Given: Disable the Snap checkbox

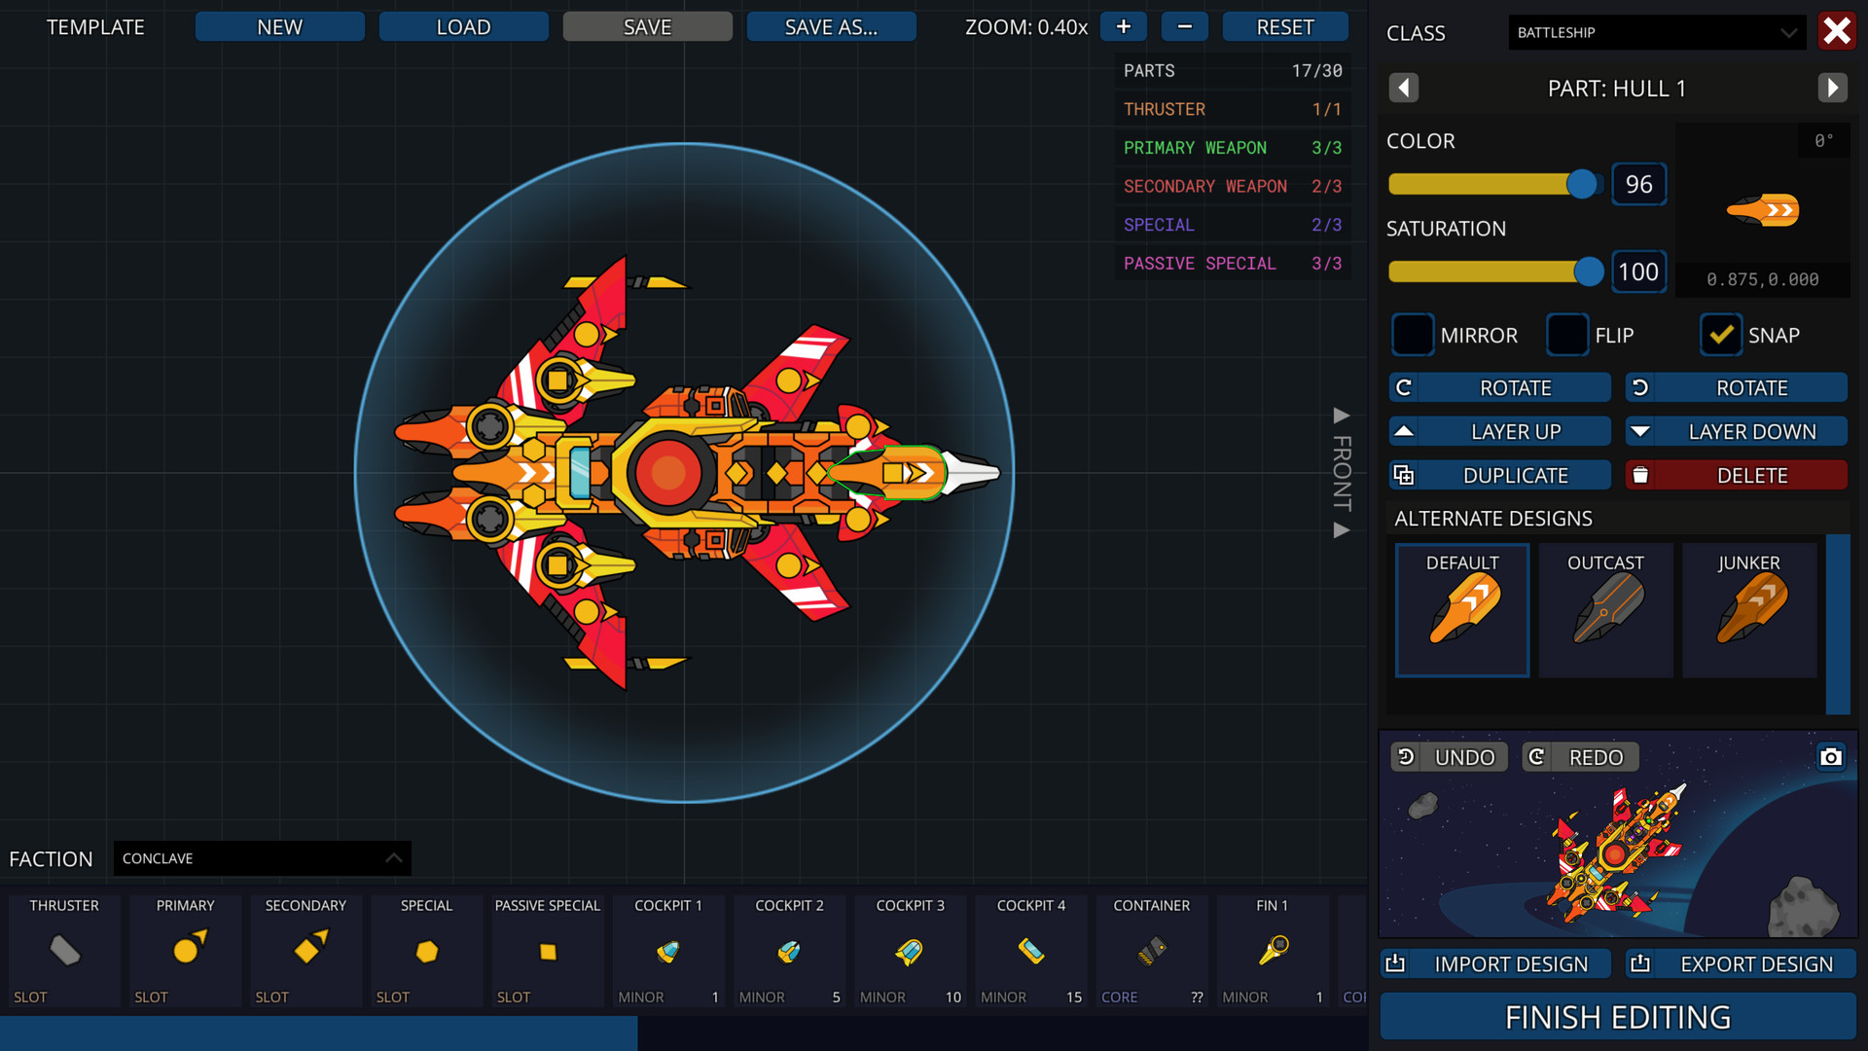Looking at the screenshot, I should coord(1722,335).
